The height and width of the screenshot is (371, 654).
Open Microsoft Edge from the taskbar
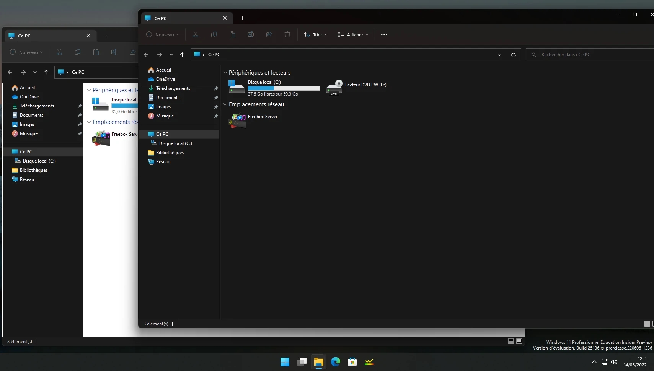336,362
